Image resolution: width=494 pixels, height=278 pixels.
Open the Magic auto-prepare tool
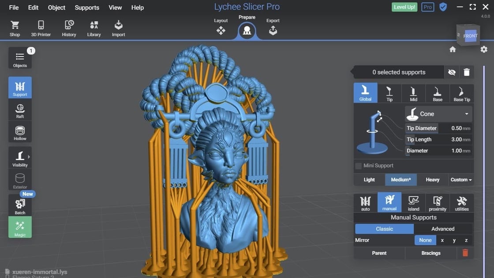[20, 227]
